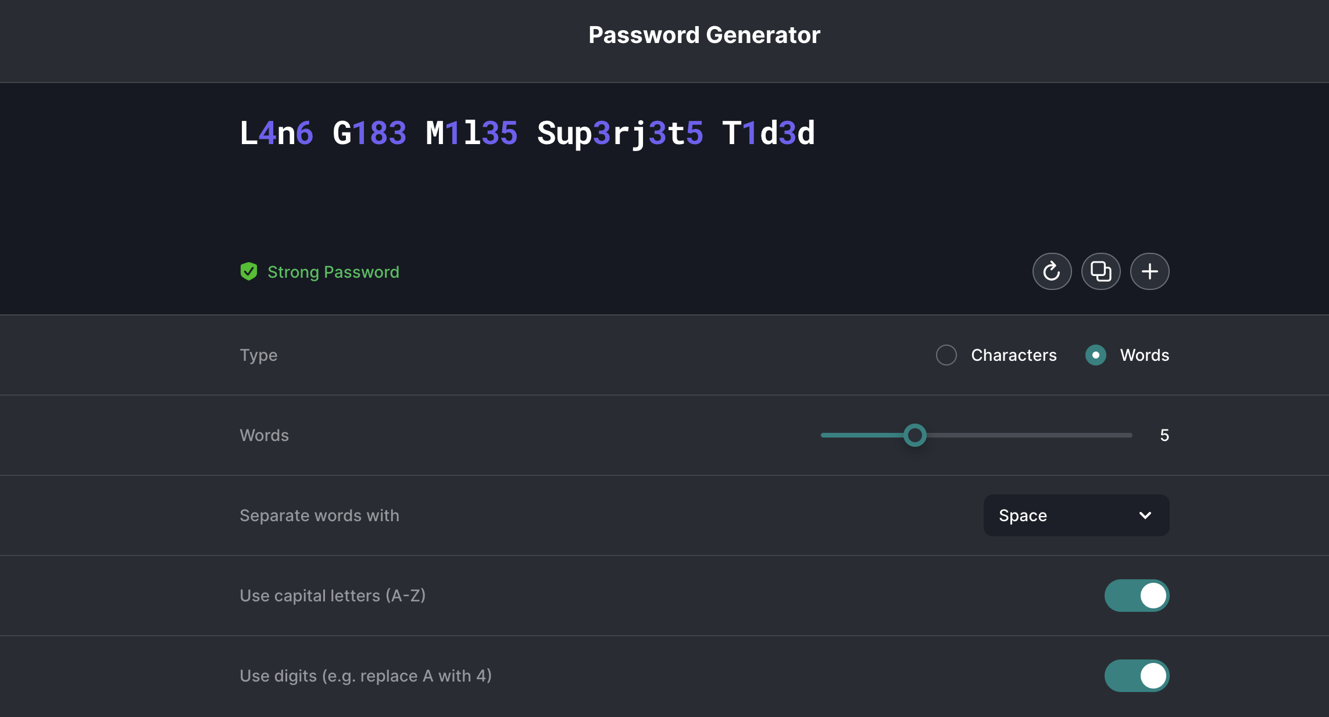Click copy icon to copy password
The image size is (1329, 717).
click(x=1101, y=271)
